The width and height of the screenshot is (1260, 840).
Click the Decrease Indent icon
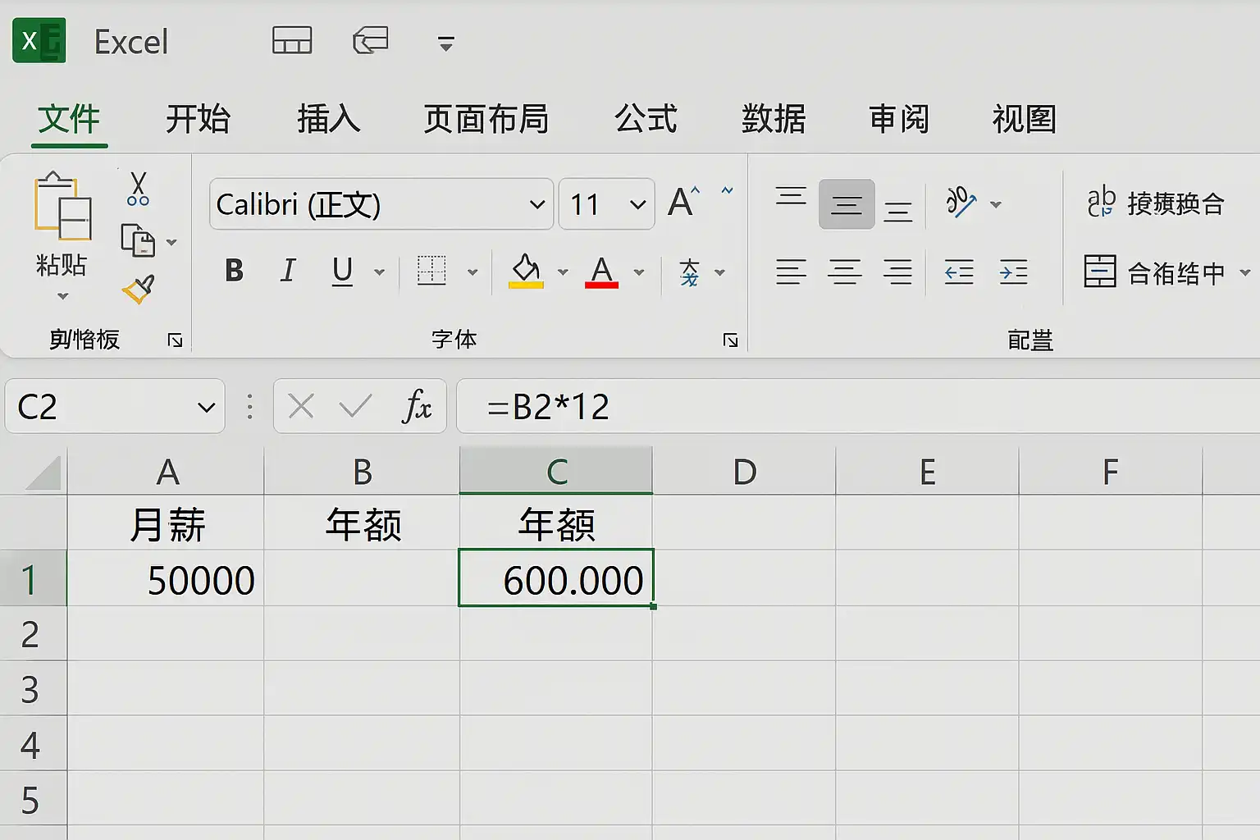(x=959, y=272)
